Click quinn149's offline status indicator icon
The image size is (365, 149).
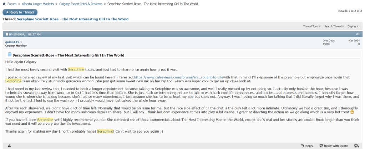[x=21, y=42]
